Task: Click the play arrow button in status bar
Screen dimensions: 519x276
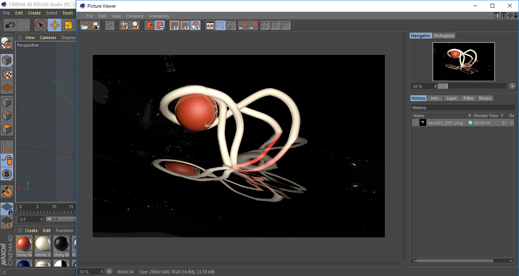Action: [109, 271]
